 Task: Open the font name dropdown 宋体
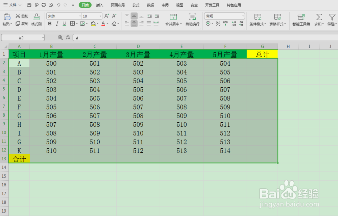[80, 16]
